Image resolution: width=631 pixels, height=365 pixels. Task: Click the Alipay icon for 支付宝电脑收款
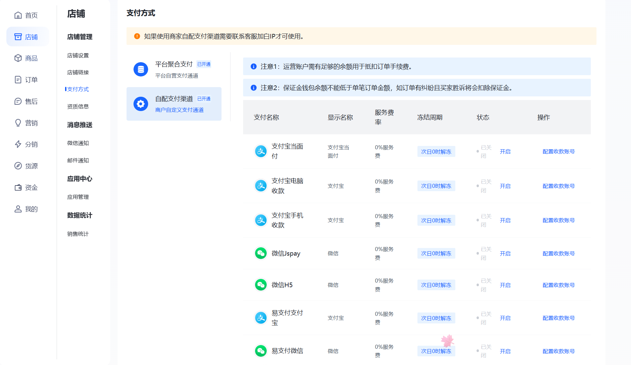261,186
